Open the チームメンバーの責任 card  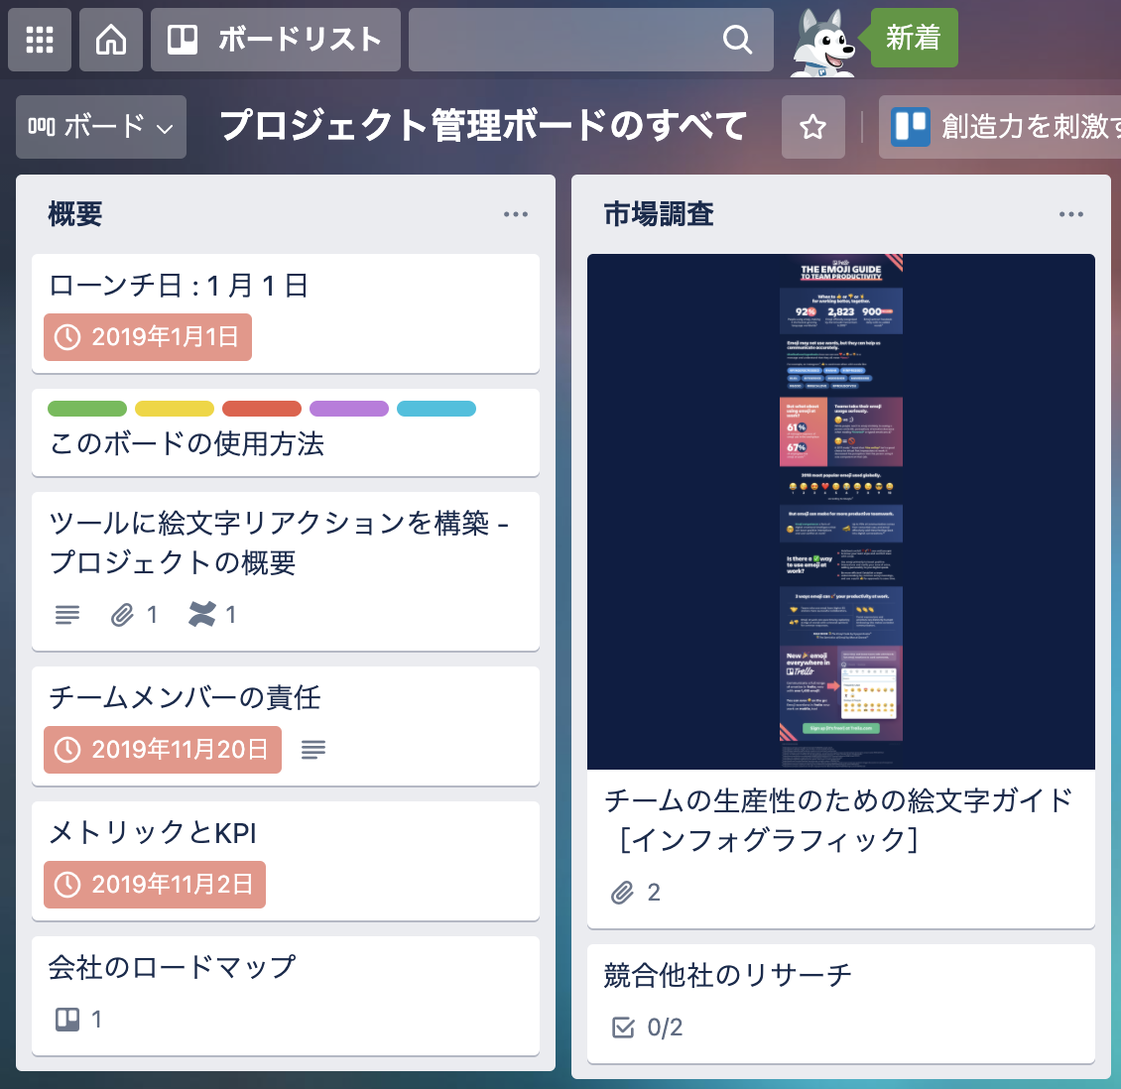tap(286, 726)
